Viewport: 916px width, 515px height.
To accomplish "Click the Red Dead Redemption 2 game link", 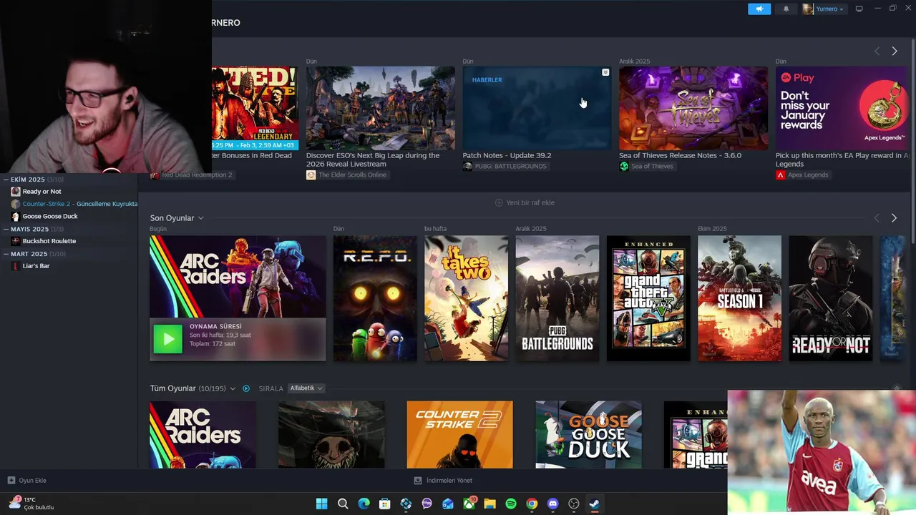I will [191, 175].
